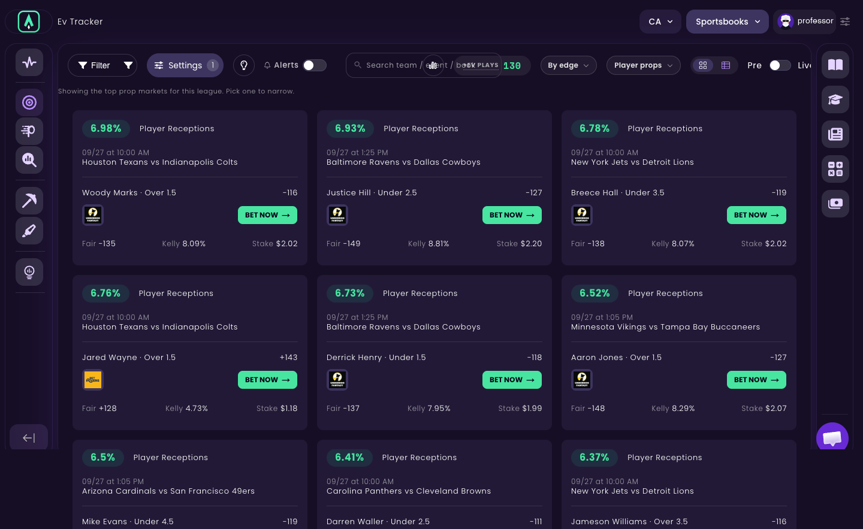Open the Settings button with badge

185,65
